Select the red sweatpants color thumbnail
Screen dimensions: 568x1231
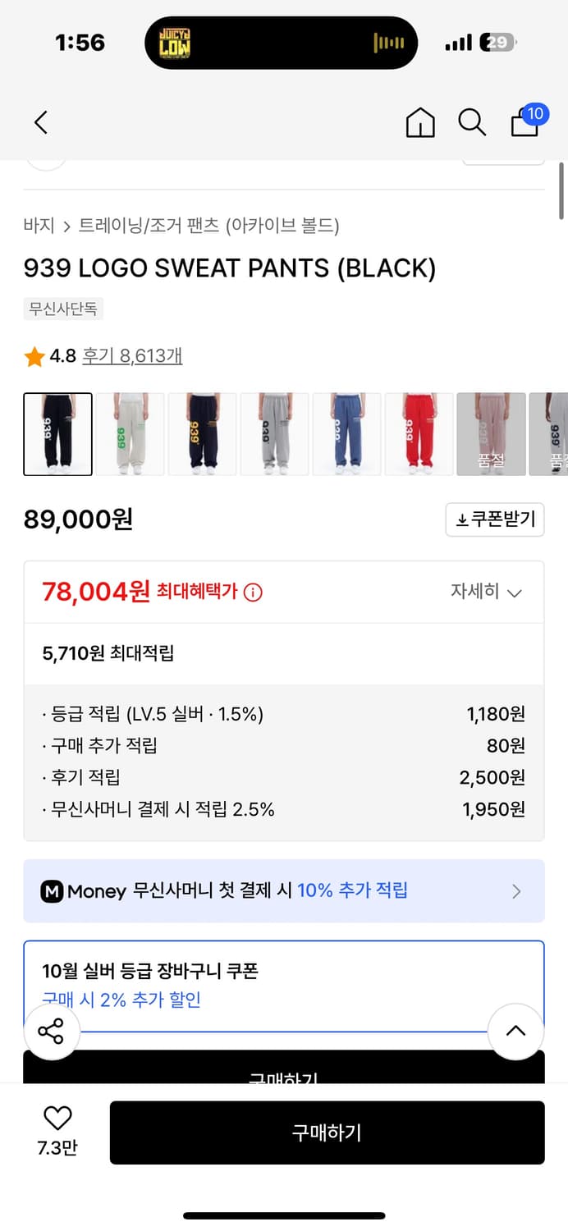419,434
